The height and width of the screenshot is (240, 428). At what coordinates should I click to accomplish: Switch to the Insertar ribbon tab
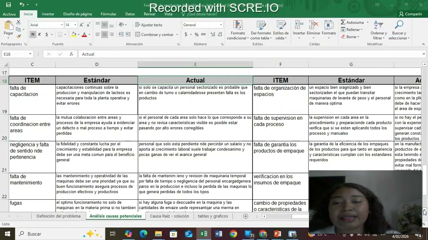(x=48, y=14)
